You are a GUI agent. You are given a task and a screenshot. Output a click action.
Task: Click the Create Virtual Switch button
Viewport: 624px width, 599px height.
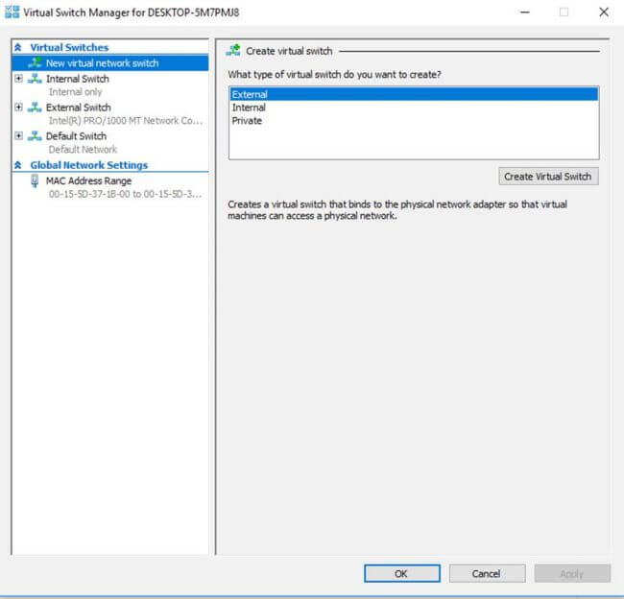click(x=548, y=177)
